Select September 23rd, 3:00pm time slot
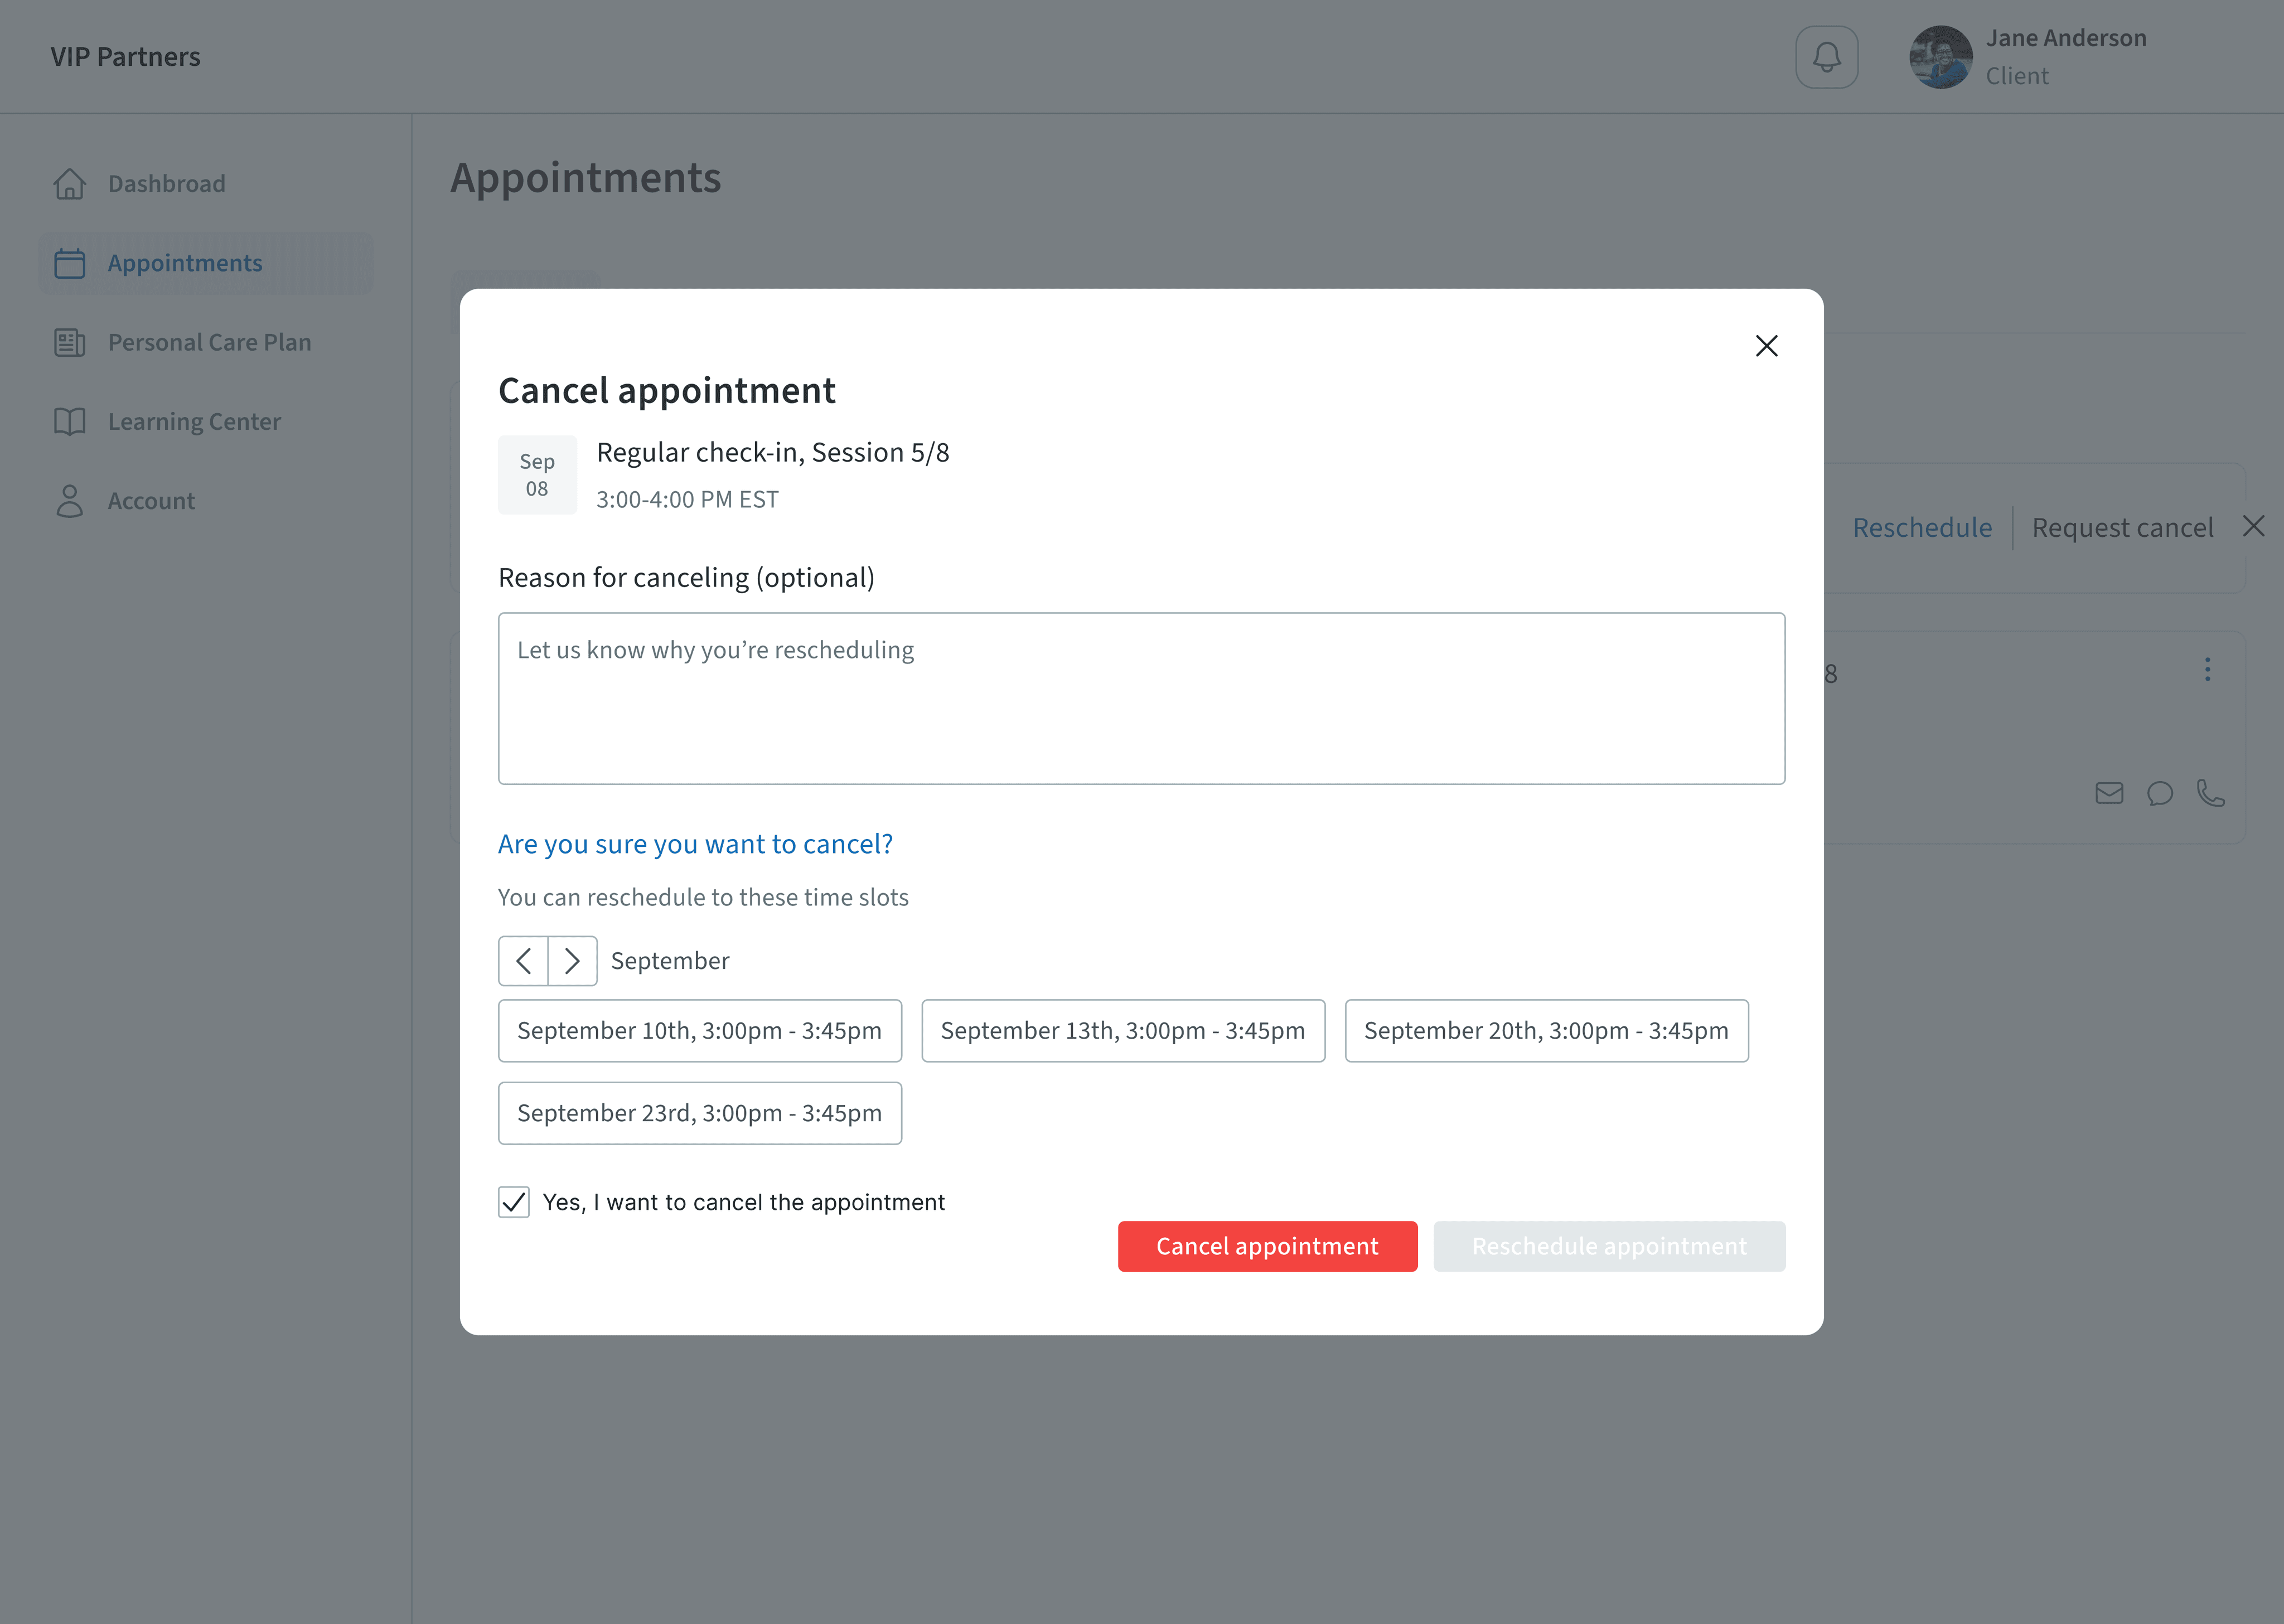Screen dimensions: 2284x1624 (x=699, y=1113)
